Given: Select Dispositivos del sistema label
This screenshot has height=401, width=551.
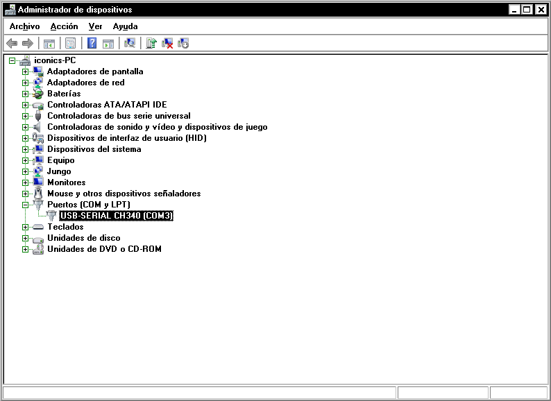Looking at the screenshot, I should pyautogui.click(x=94, y=149).
